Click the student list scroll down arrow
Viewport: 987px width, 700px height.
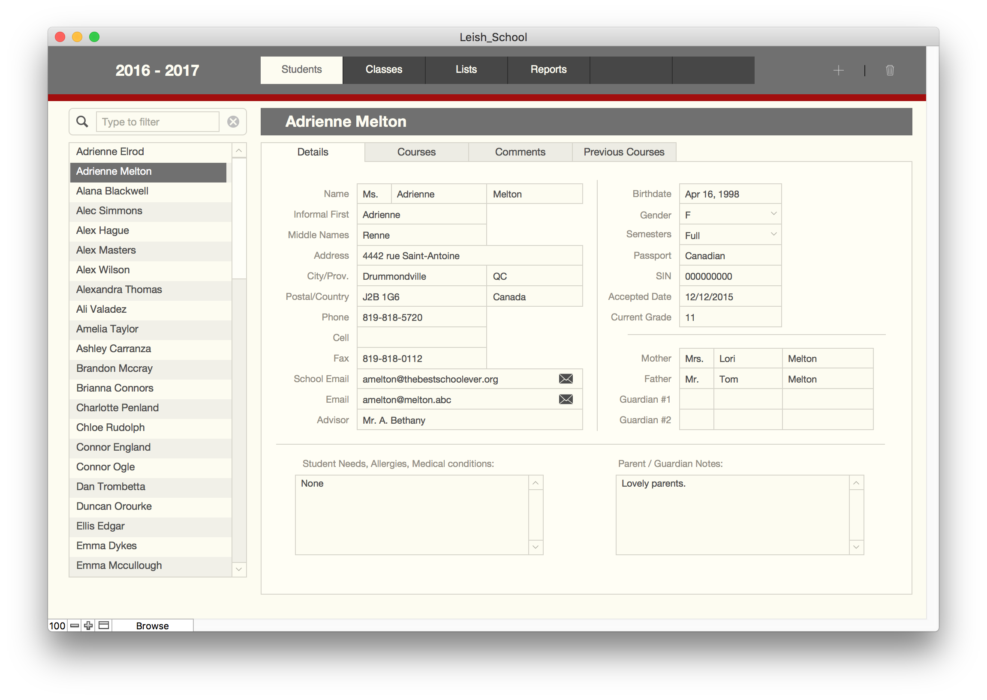pyautogui.click(x=238, y=569)
